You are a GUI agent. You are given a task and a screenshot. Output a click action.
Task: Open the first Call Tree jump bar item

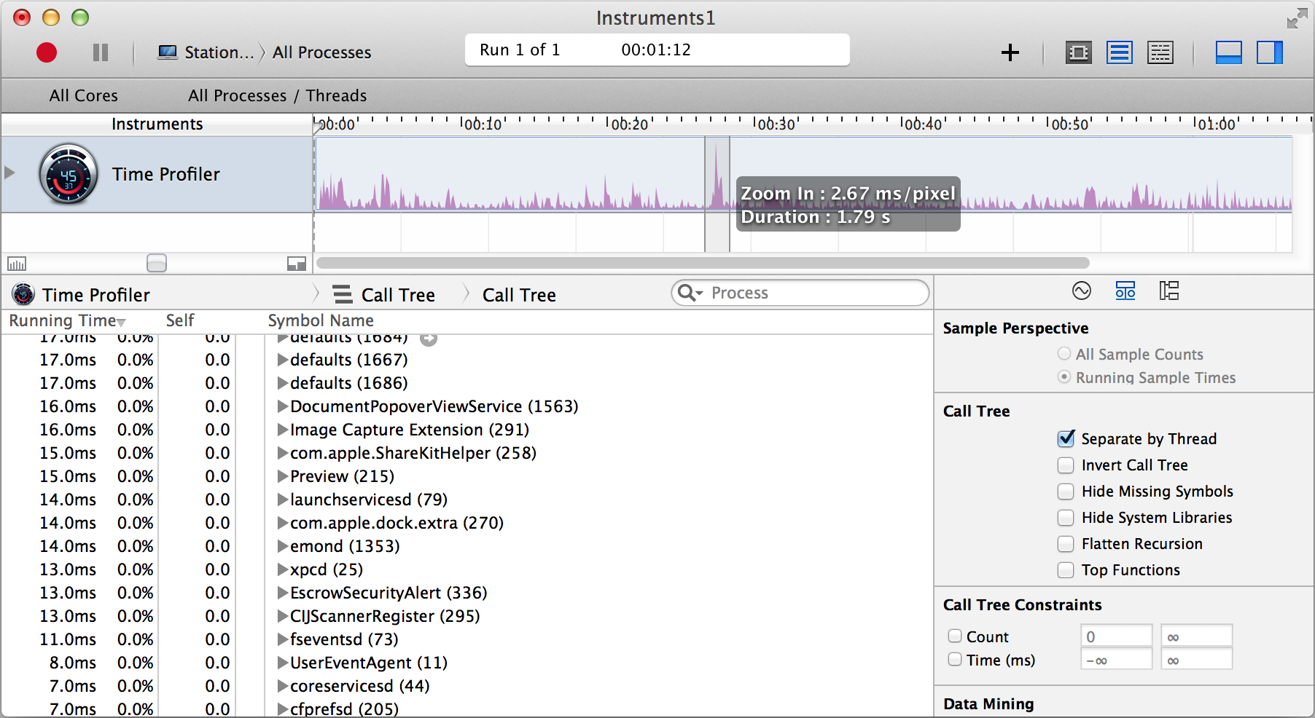pos(384,294)
